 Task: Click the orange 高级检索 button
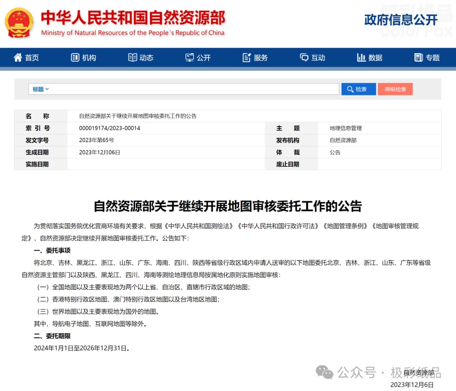pyautogui.click(x=395, y=89)
